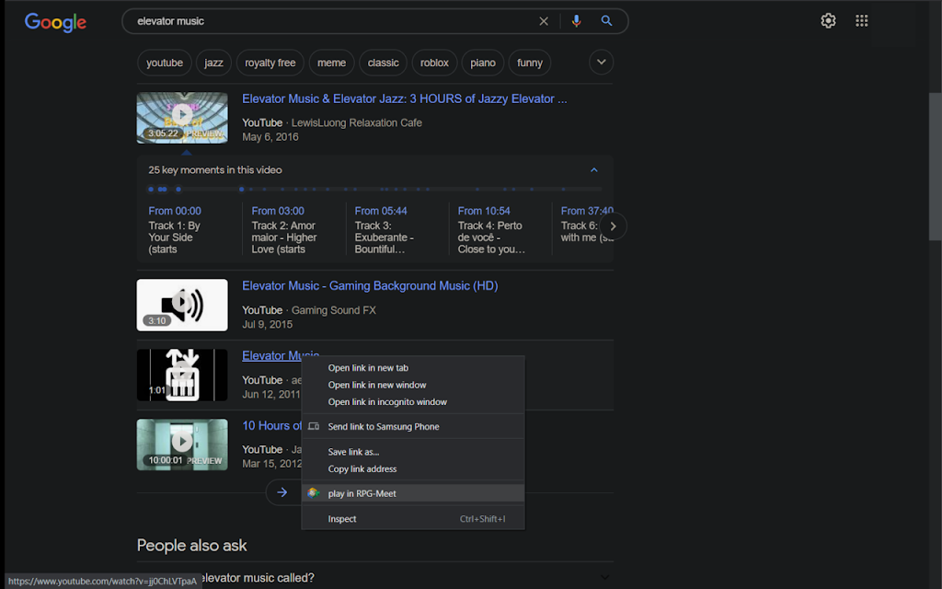
Task: Click Track 1: By Your Side text
Action: tap(174, 237)
